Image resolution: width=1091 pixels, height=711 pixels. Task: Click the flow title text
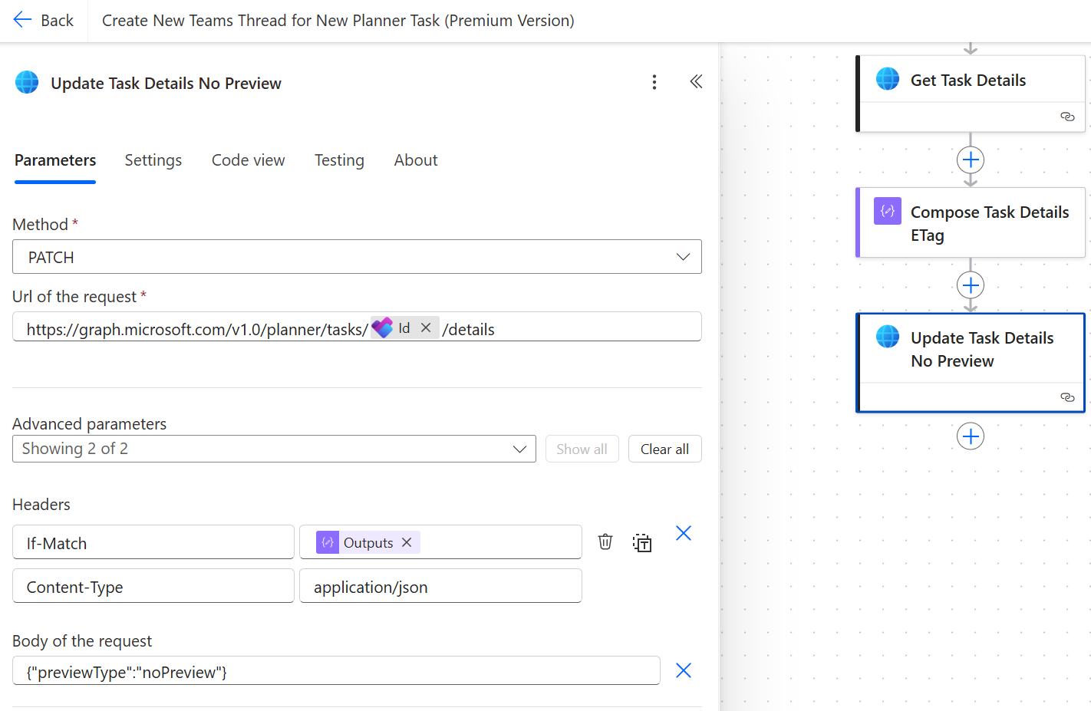pos(338,21)
